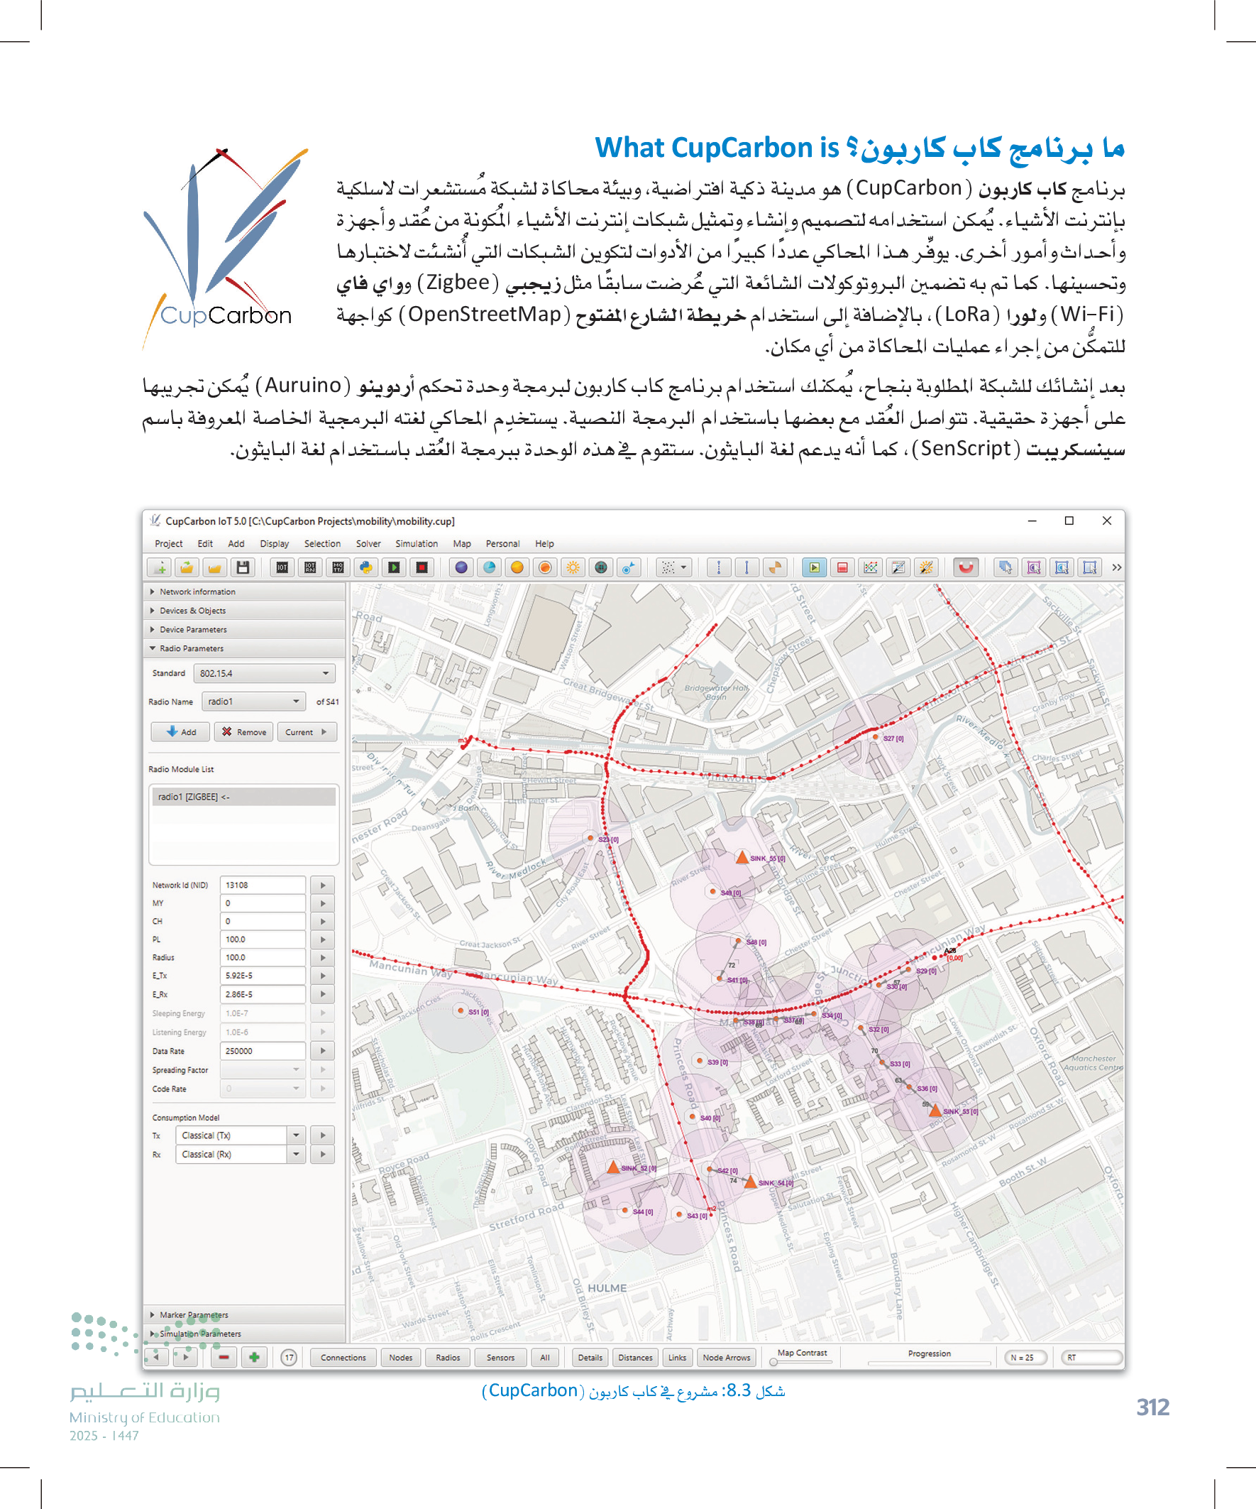Click the Open project folder icon
Viewport: 1256px width, 1509px height.
187,567
